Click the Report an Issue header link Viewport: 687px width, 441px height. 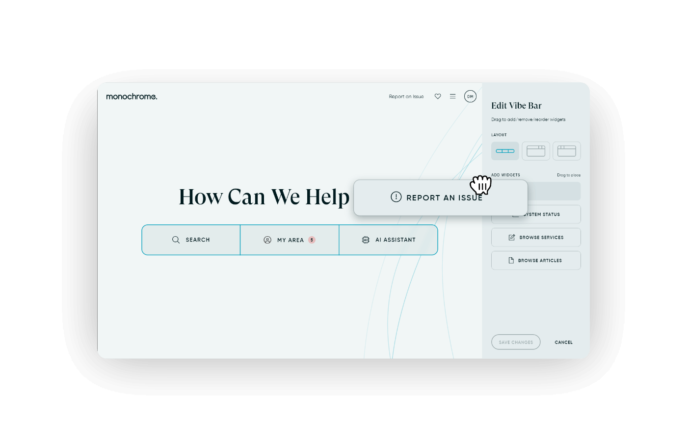pyautogui.click(x=406, y=97)
